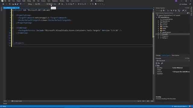The image size is (193, 108).
Task: Click the Save file toolbar icon
Action: 15,4
